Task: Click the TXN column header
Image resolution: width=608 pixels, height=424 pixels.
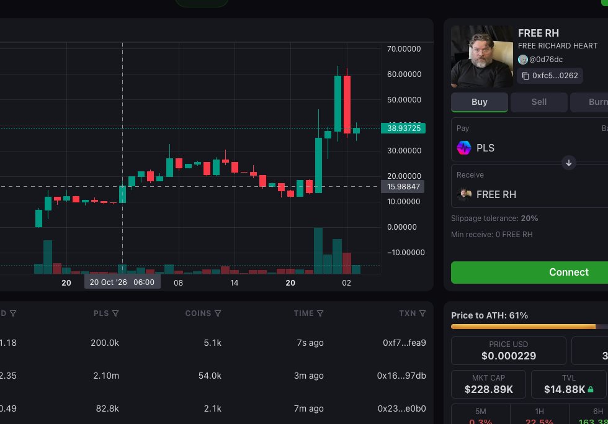Action: (x=408, y=313)
